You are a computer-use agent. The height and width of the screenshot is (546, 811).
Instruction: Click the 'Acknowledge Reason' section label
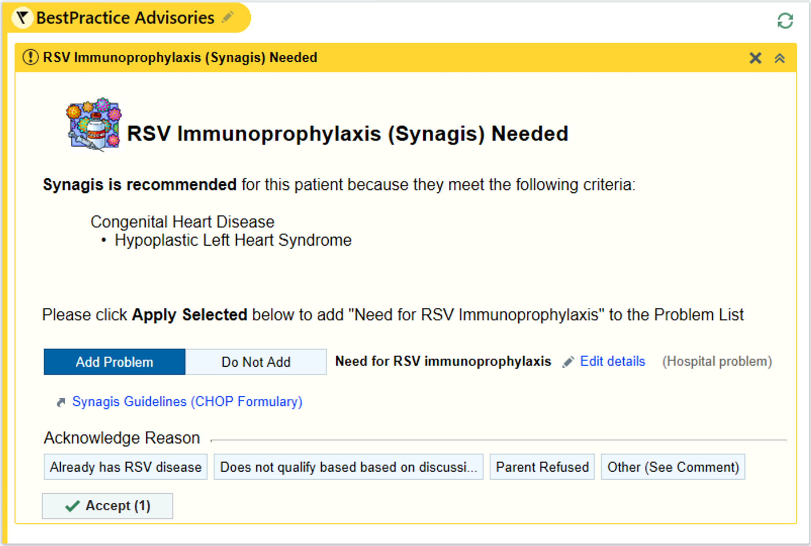(122, 438)
